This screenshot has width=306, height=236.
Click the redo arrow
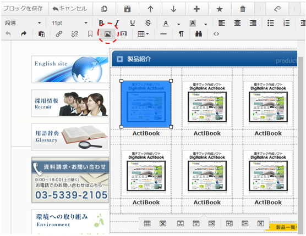(x=24, y=34)
